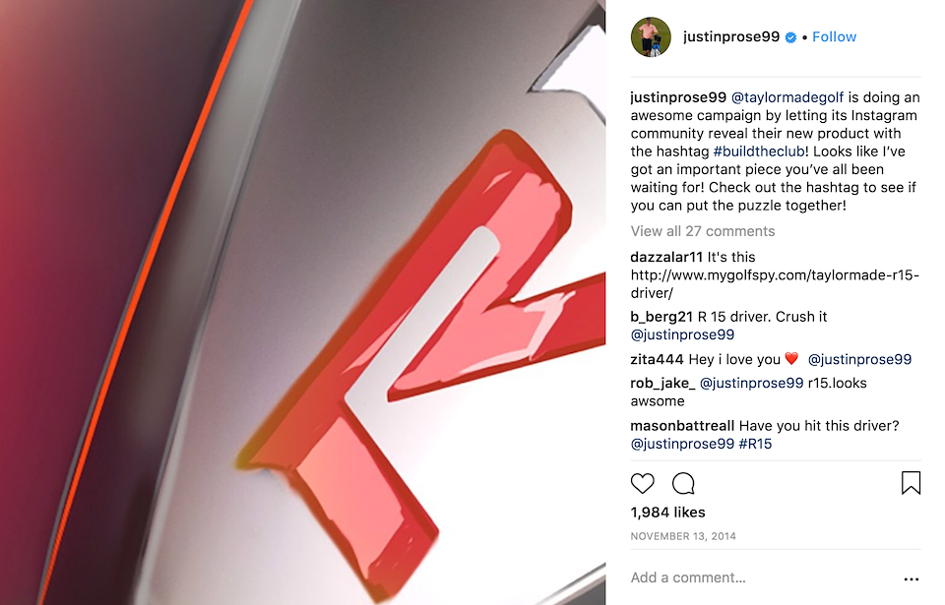Click in the Add a comment field
Viewport: 945px width, 605px height.
pos(762,577)
